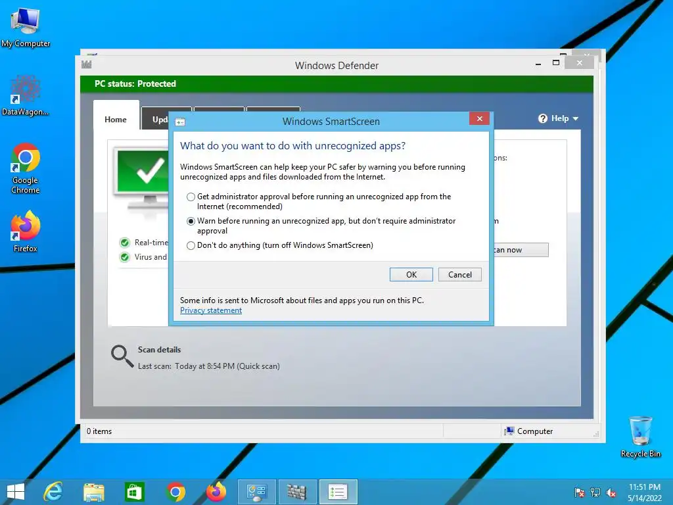Select Google Chrome desktop shortcut
The height and width of the screenshot is (505, 673).
pyautogui.click(x=26, y=168)
